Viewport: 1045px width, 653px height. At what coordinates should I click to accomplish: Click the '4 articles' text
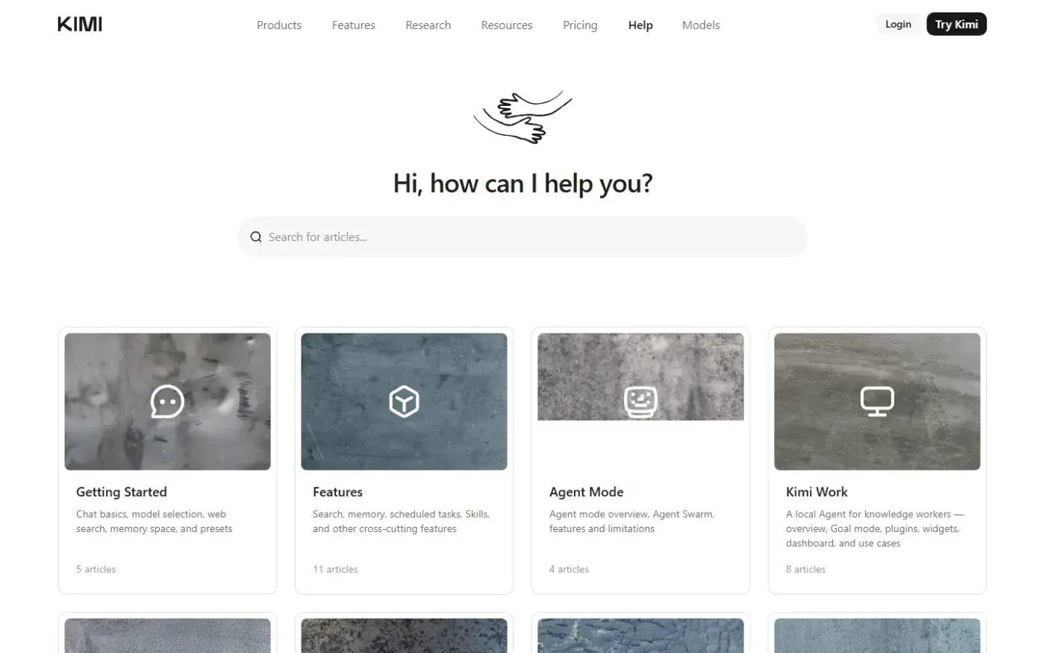tap(569, 569)
